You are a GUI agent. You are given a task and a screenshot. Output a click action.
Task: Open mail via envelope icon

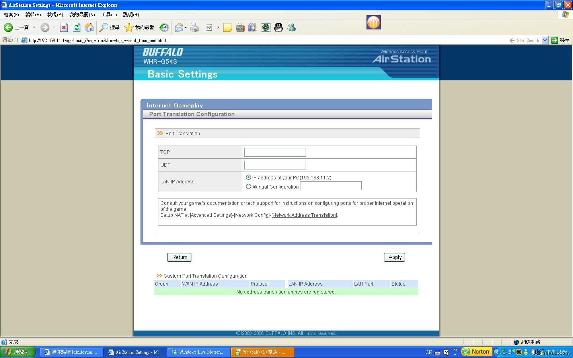click(x=179, y=27)
